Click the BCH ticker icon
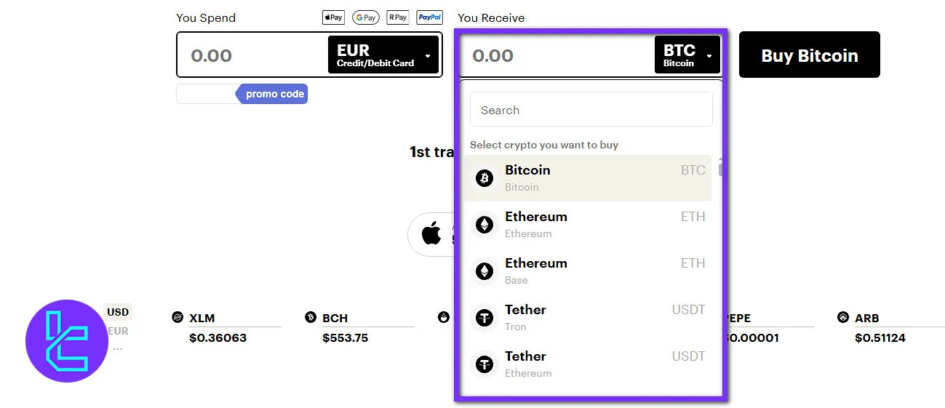The height and width of the screenshot is (408, 945). 311,317
